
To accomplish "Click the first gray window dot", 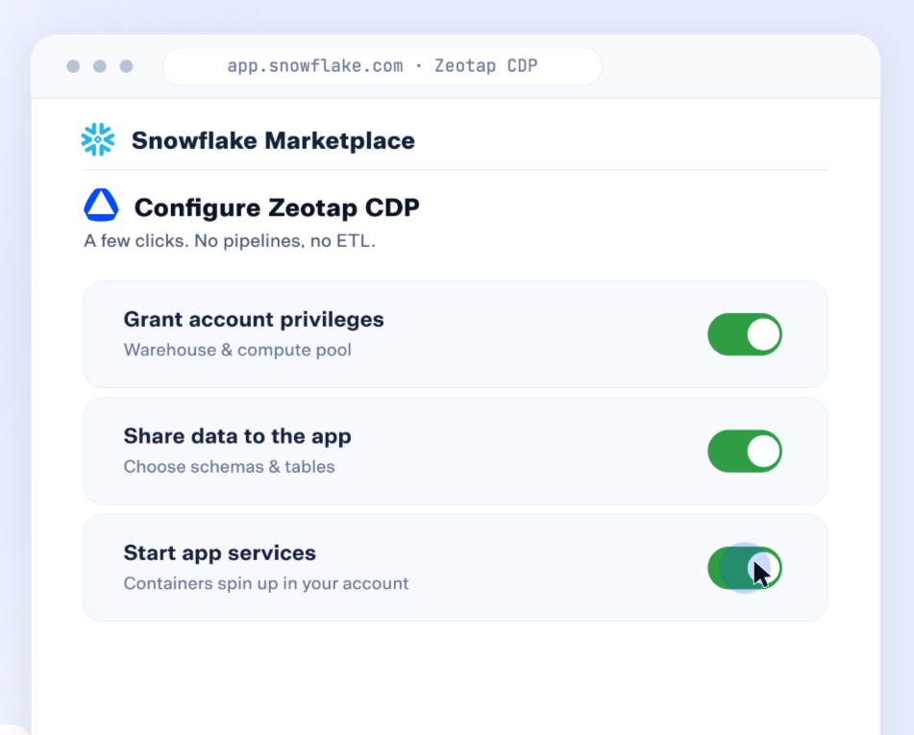I will tap(73, 66).
